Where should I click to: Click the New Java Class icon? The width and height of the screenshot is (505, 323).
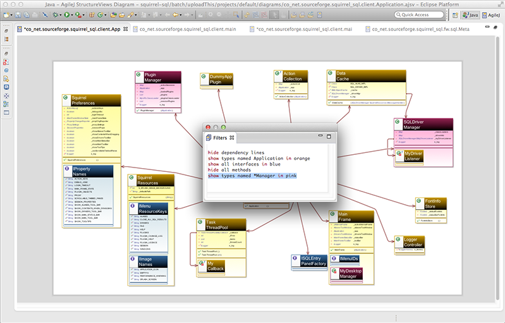point(100,15)
